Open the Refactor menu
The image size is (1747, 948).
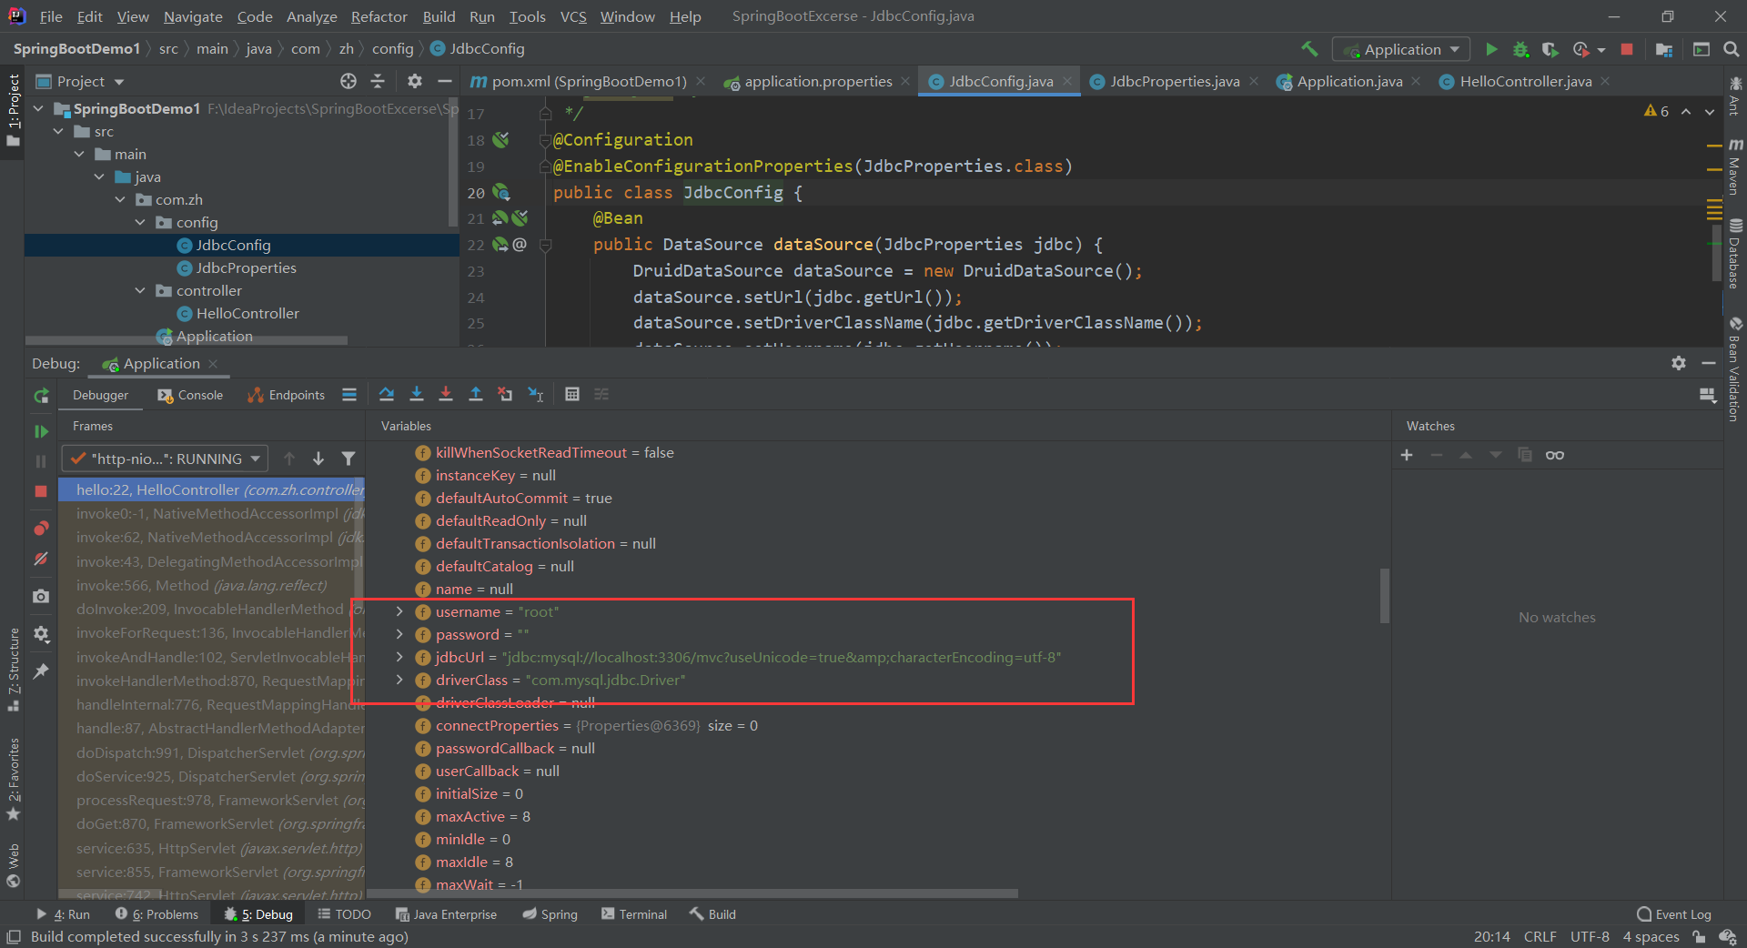(x=379, y=16)
